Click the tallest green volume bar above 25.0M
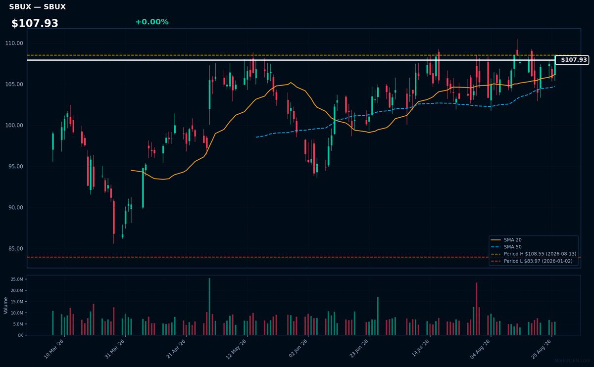594x367 pixels. [209, 307]
